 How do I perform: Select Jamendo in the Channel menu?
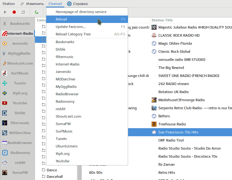pyautogui.click(x=87, y=72)
